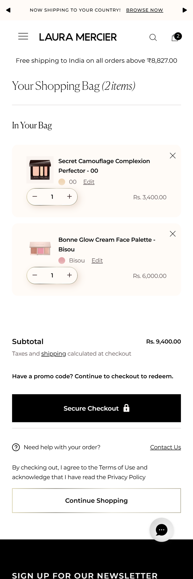The height and width of the screenshot is (579, 193).
Task: Follow the BROWSE NOW link
Action: pos(145,10)
